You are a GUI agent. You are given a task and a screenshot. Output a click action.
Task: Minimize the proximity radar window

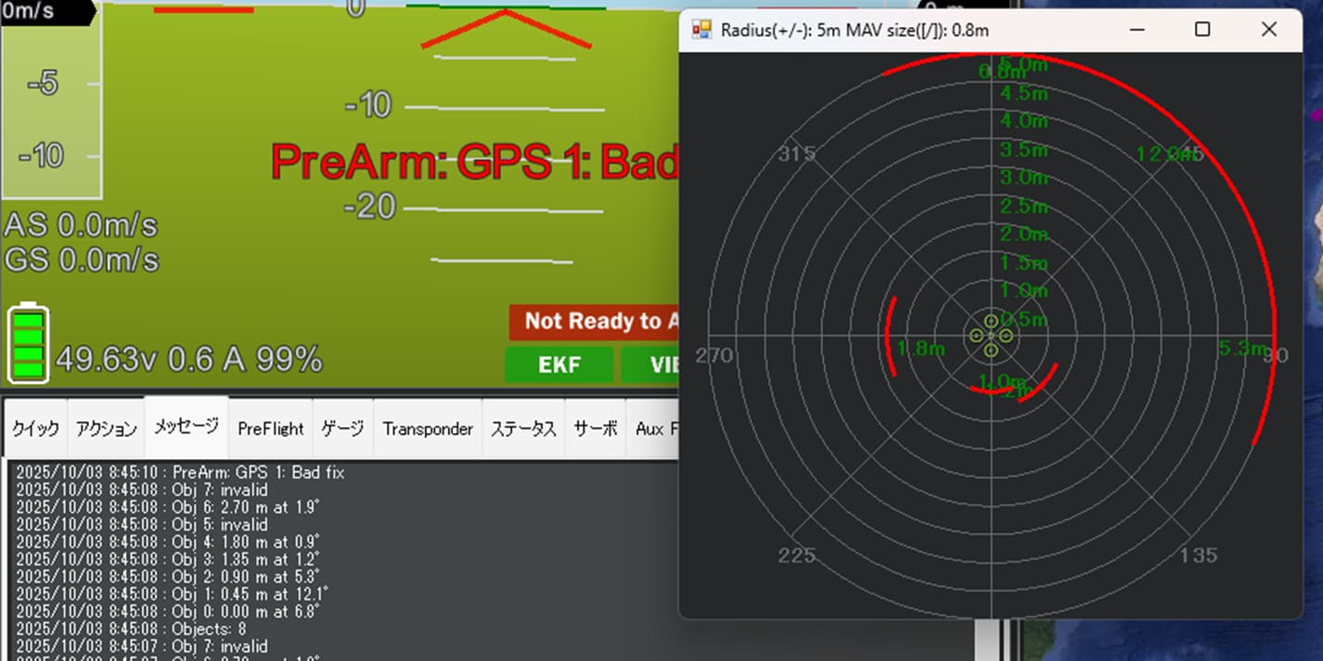(x=1137, y=30)
